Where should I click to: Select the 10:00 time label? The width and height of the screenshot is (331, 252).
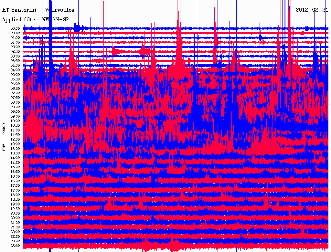click(x=15, y=121)
